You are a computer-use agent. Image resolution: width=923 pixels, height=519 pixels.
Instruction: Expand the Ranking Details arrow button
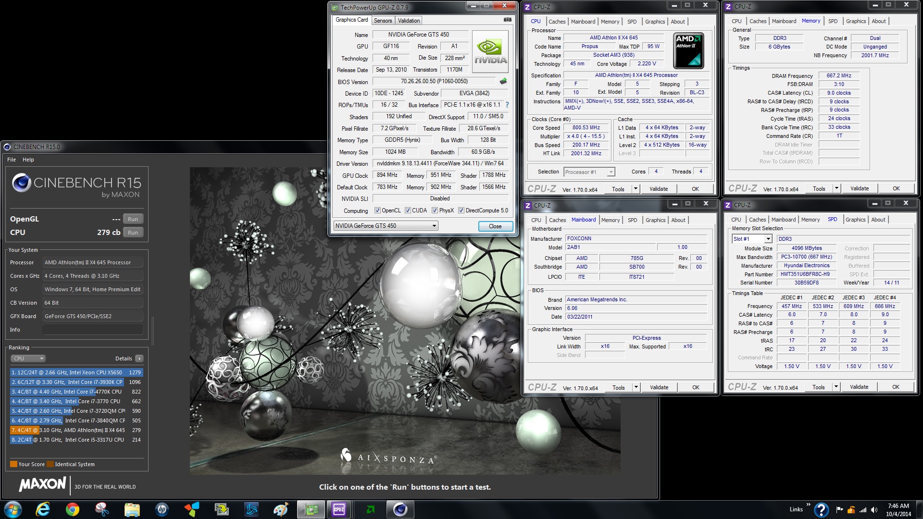[x=139, y=358]
